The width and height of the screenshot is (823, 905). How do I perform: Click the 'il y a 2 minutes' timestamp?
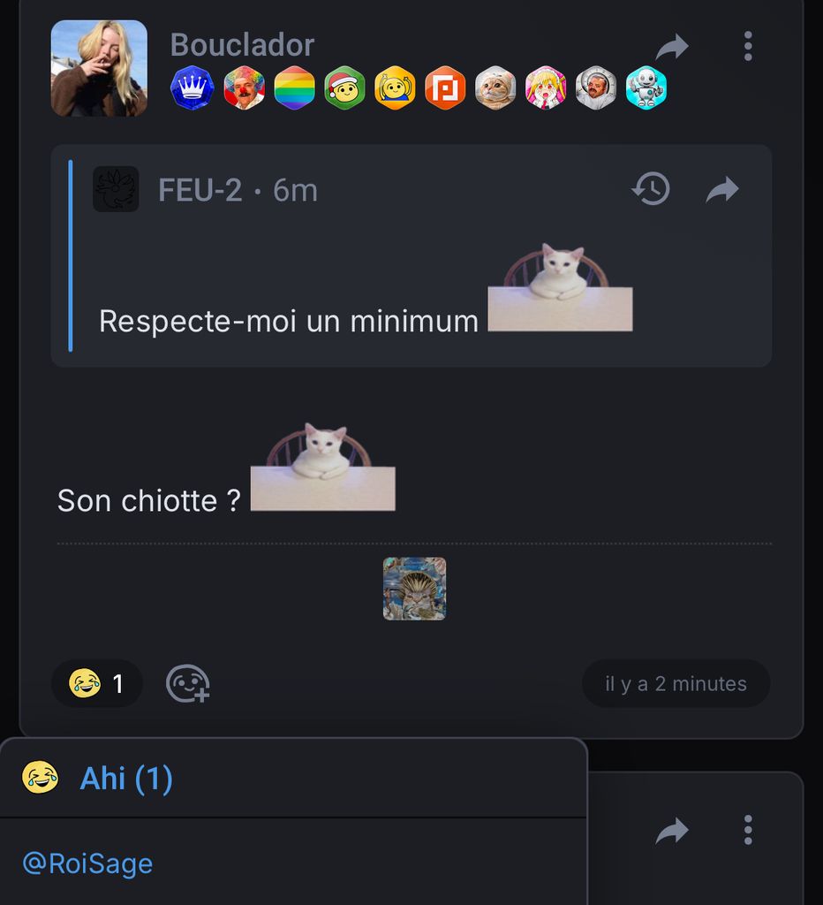[676, 683]
